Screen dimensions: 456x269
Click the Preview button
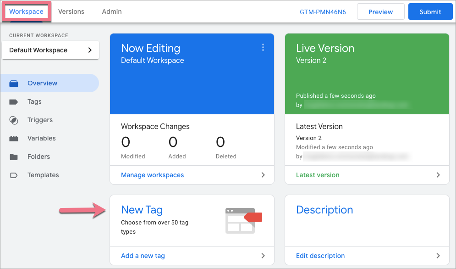click(x=380, y=11)
